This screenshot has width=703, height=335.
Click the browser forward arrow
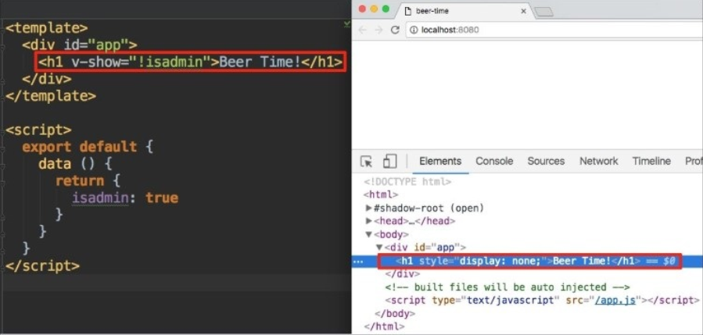click(x=379, y=30)
